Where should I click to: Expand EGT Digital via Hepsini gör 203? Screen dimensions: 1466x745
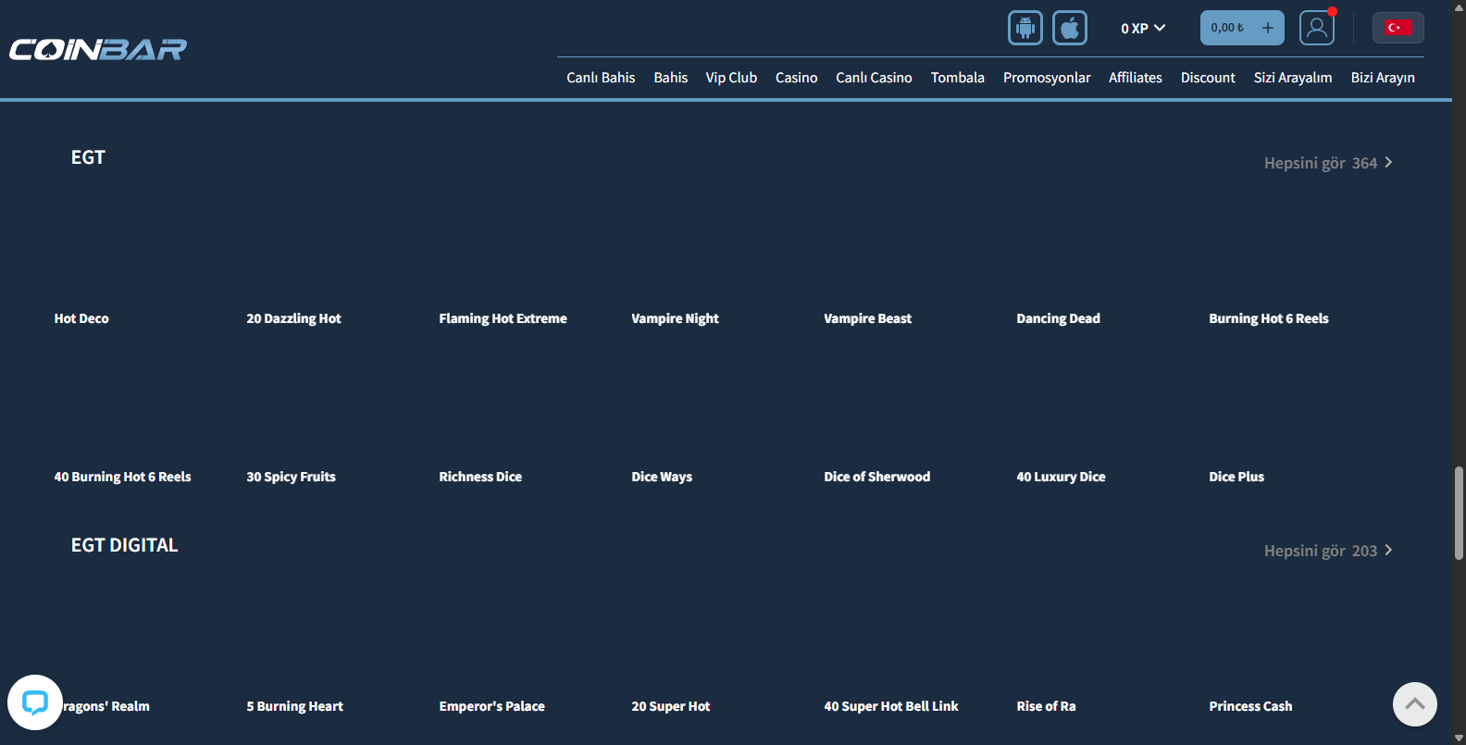tap(1327, 551)
